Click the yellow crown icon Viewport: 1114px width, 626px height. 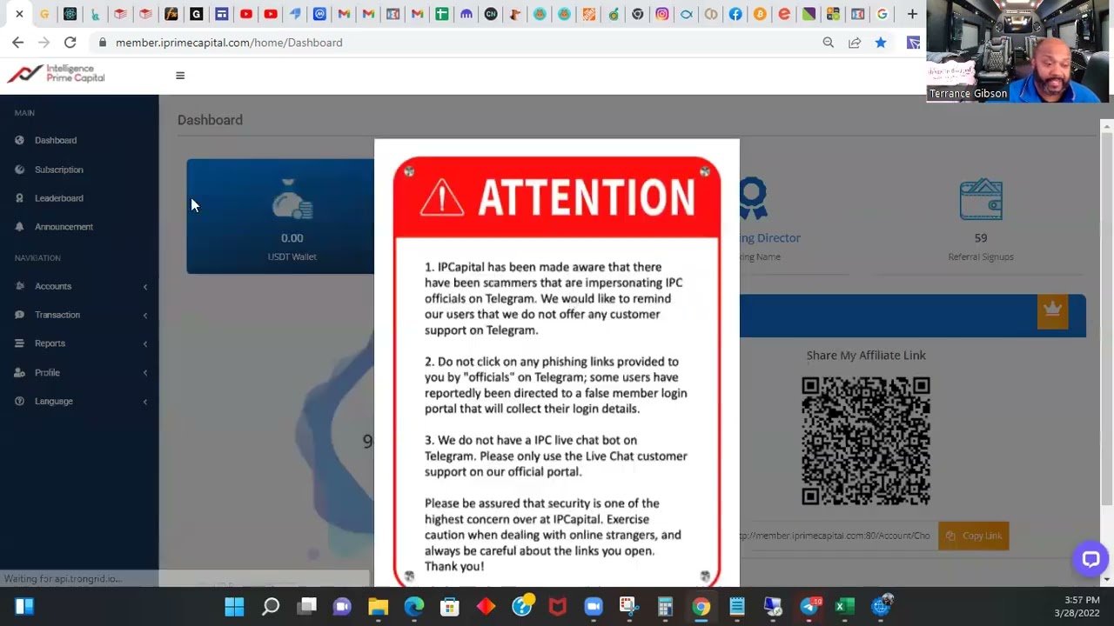[1052, 310]
